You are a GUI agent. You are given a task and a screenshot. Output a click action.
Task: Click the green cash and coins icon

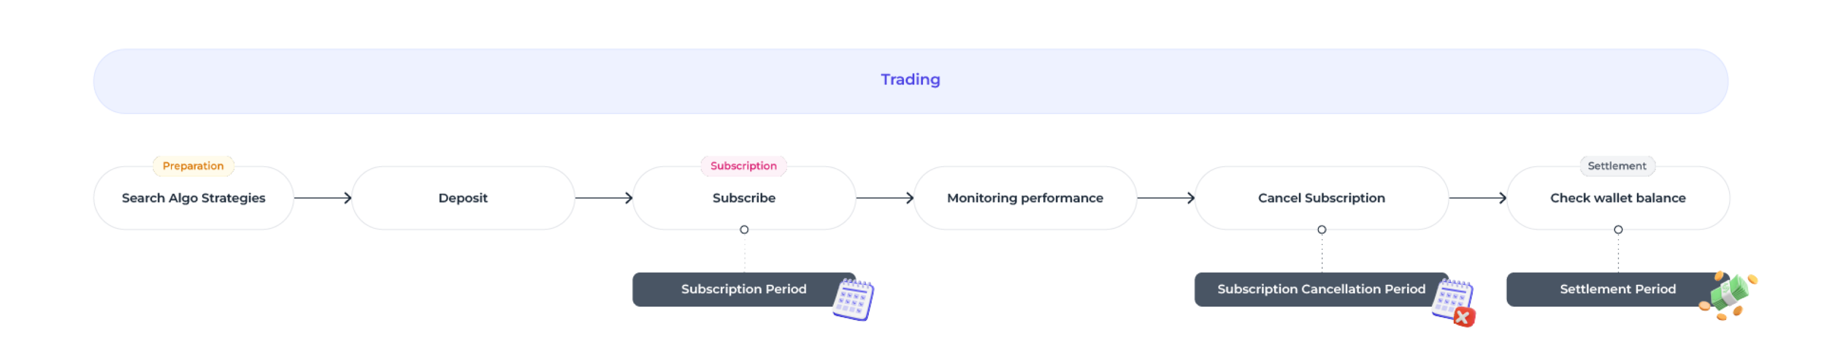coord(1728,295)
